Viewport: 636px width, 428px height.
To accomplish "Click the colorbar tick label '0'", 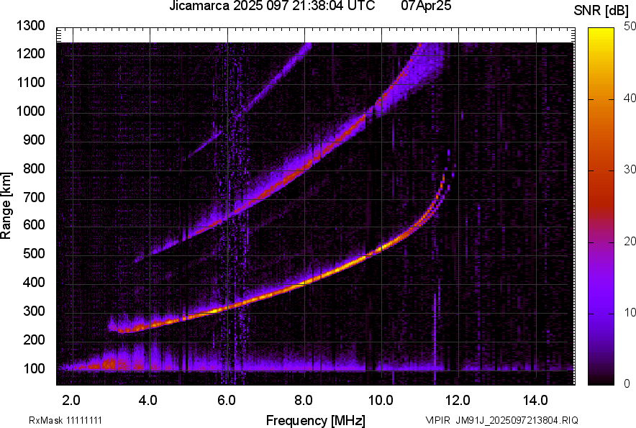I will click(627, 383).
